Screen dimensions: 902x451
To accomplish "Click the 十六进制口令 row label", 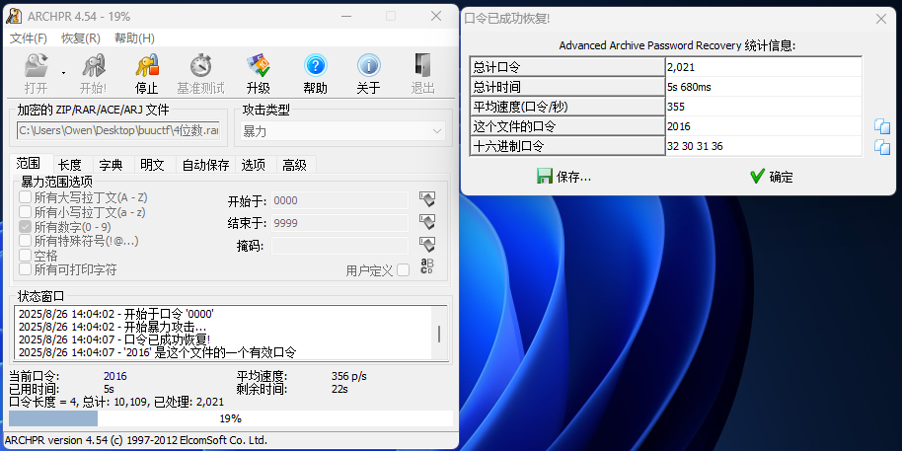I will tap(567, 146).
